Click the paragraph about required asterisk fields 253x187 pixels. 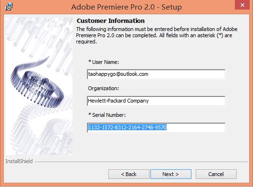coord(157,35)
